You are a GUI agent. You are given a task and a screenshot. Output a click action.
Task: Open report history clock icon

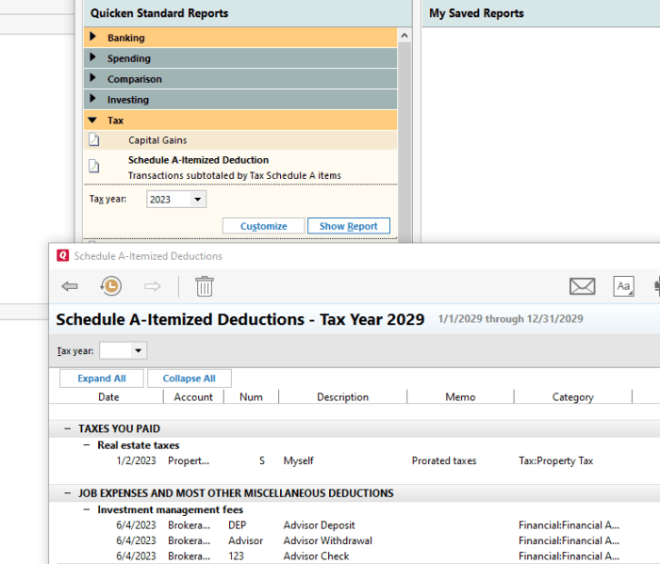click(110, 286)
